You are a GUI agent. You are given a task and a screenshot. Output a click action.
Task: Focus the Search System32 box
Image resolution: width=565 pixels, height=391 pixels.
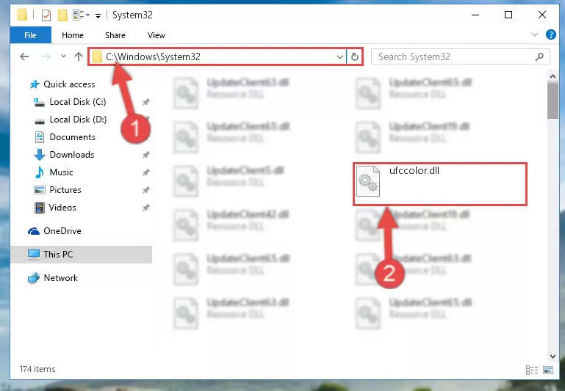(460, 56)
